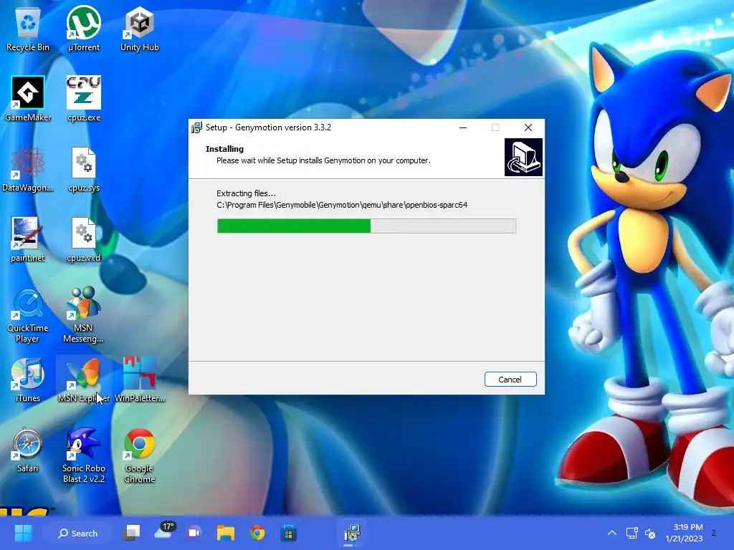
Task: Open Task View in the taskbar
Action: (x=131, y=533)
